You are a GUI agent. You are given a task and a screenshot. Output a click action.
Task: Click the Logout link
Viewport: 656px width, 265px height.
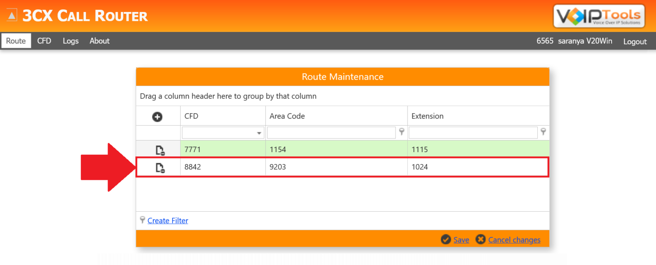635,41
